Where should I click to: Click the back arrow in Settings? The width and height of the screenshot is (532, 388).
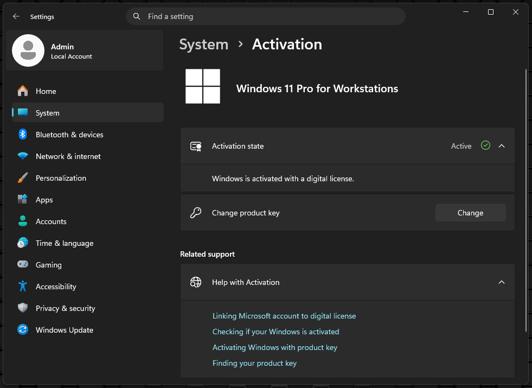tap(16, 16)
